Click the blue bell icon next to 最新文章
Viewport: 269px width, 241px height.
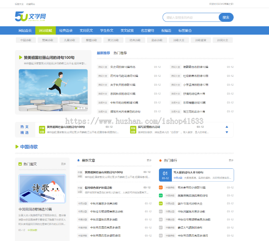(78, 160)
